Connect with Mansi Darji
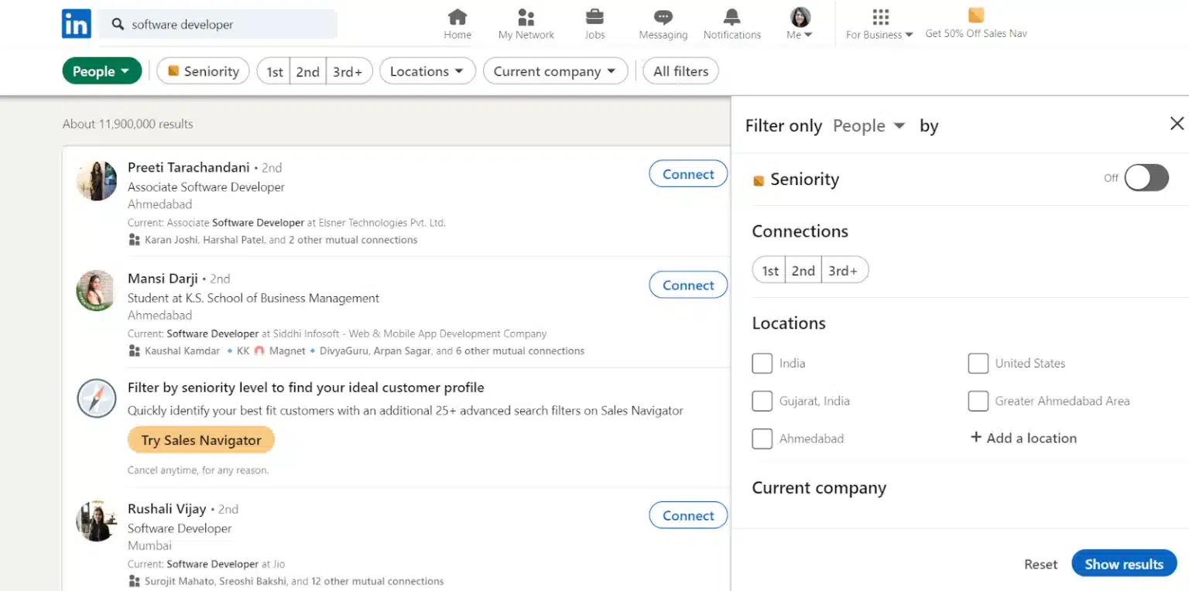Screen dimensions: 1189x591 688,285
